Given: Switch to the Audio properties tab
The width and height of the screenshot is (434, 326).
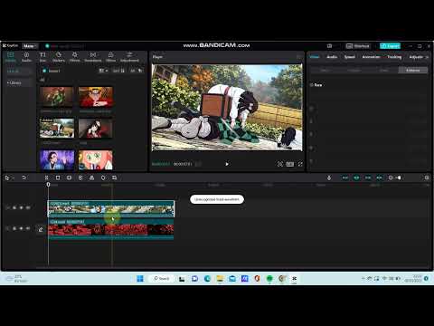Looking at the screenshot, I should tap(332, 57).
